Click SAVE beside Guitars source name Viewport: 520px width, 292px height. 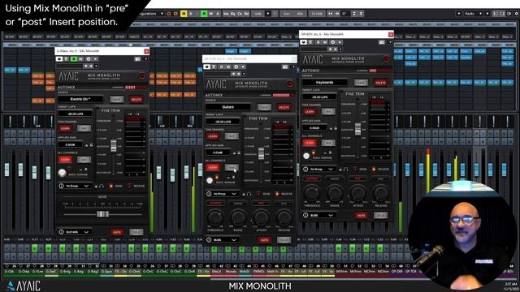pyautogui.click(x=264, y=107)
